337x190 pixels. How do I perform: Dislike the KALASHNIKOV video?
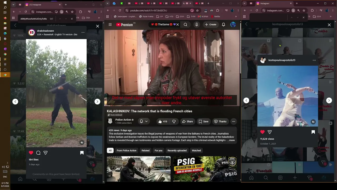click(174, 121)
